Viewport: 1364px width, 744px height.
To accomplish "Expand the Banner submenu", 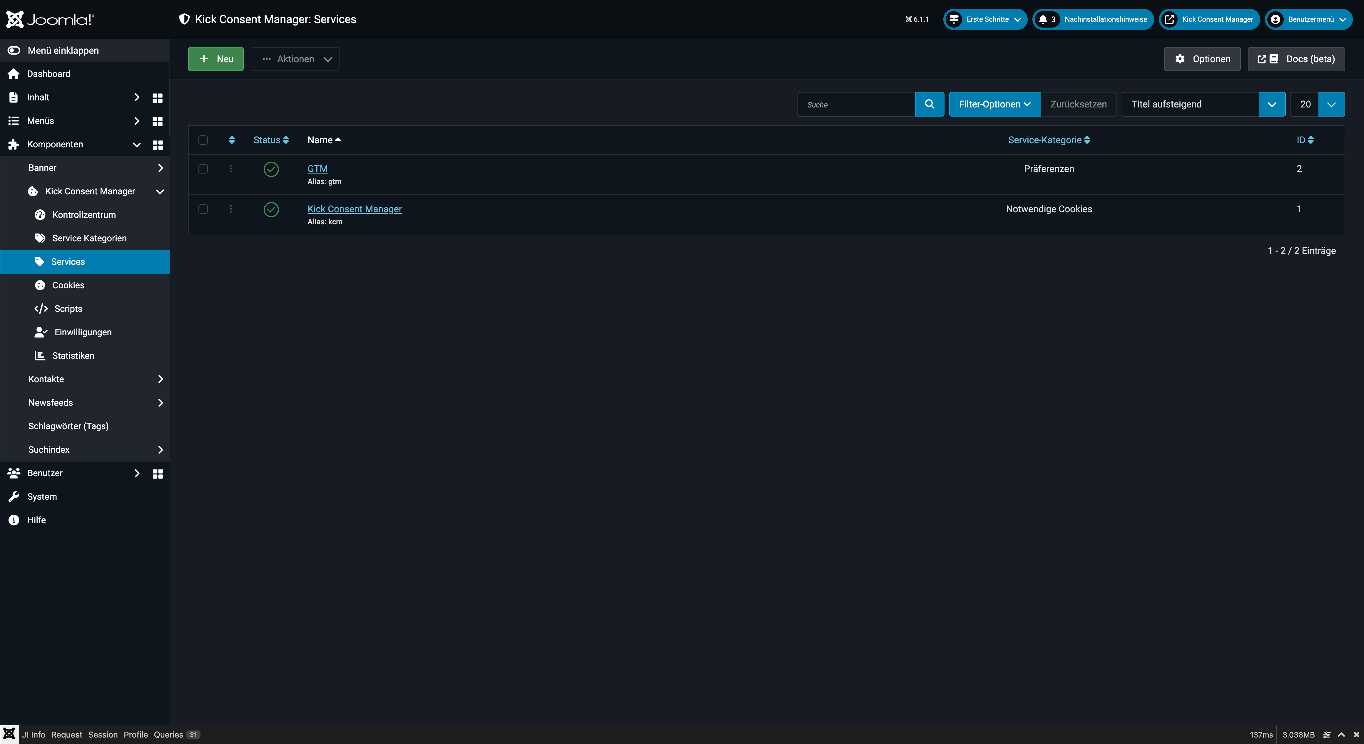I will pyautogui.click(x=161, y=168).
